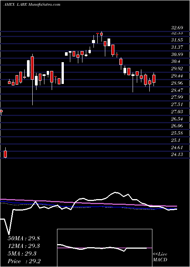This screenshot has width=190, height=267.
Task: Select the 28.96 price level label
Action: 177,83
